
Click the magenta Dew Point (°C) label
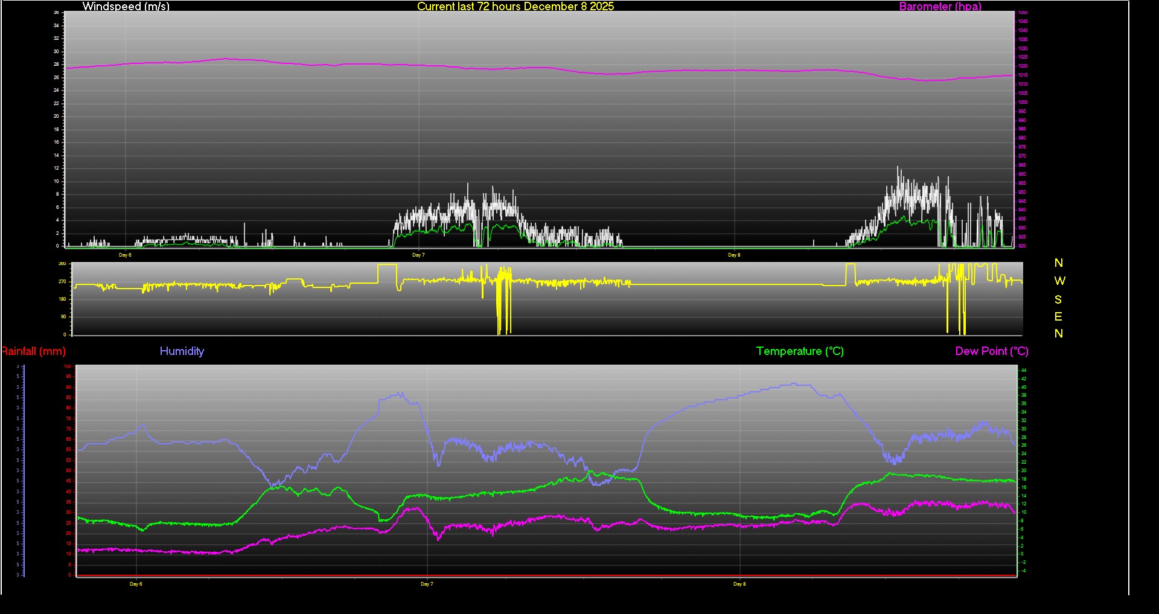pos(991,351)
